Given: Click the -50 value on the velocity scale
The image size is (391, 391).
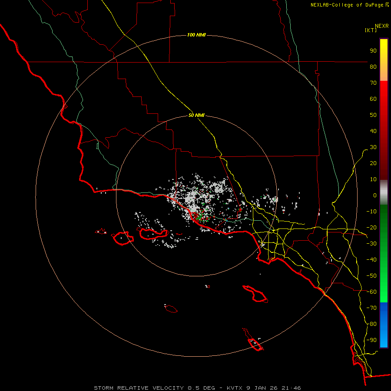Looking at the screenshot, I should [x=371, y=276].
